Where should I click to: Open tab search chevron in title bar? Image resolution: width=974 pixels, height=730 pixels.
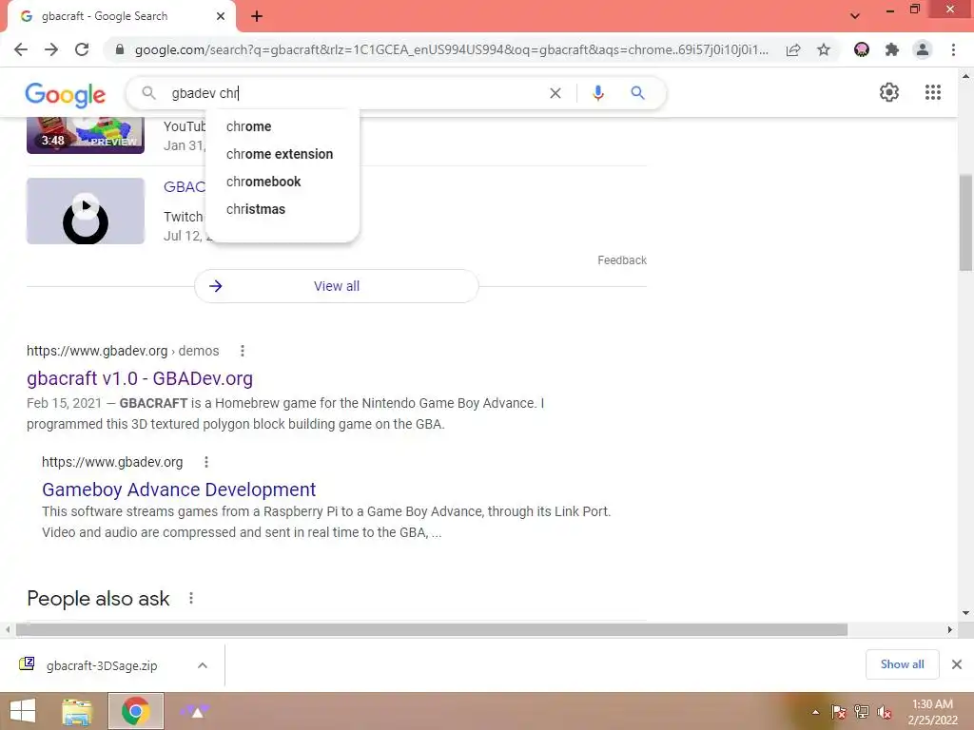click(x=855, y=16)
